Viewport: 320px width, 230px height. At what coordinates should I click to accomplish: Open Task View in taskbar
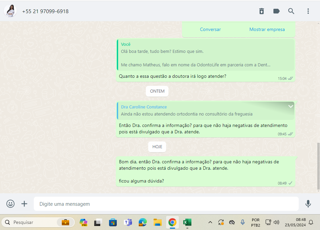point(98,222)
